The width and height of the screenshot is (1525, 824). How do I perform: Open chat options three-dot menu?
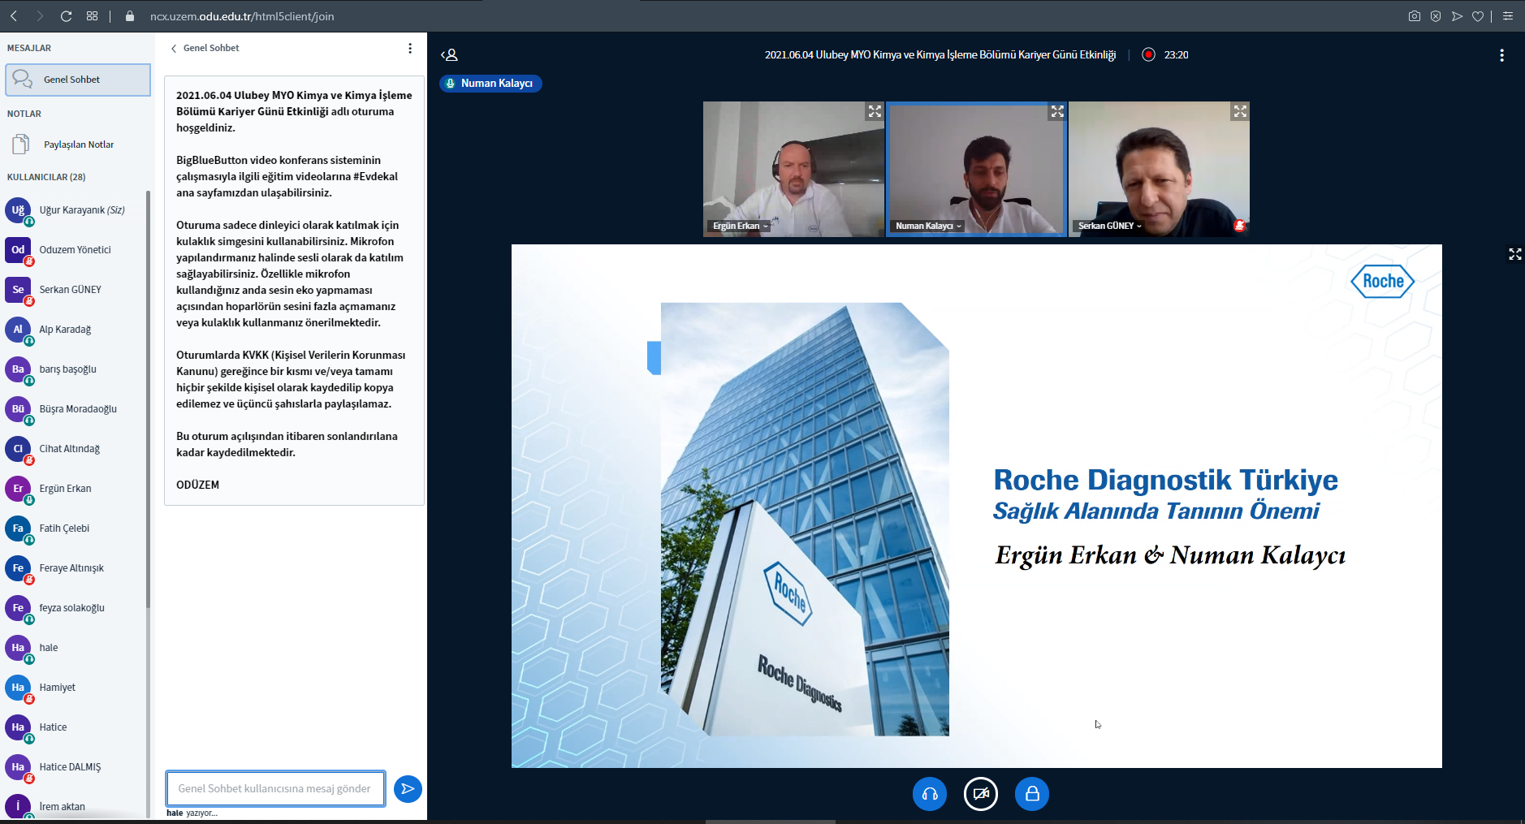pyautogui.click(x=410, y=49)
